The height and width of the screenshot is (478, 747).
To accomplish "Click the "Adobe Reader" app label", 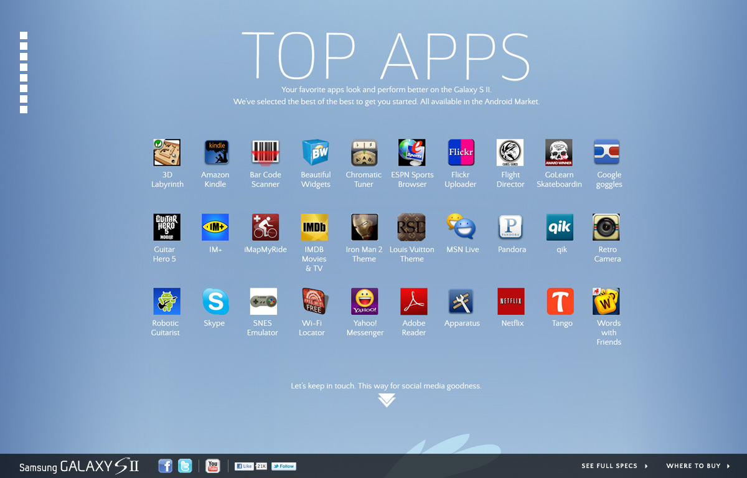I will click(414, 328).
